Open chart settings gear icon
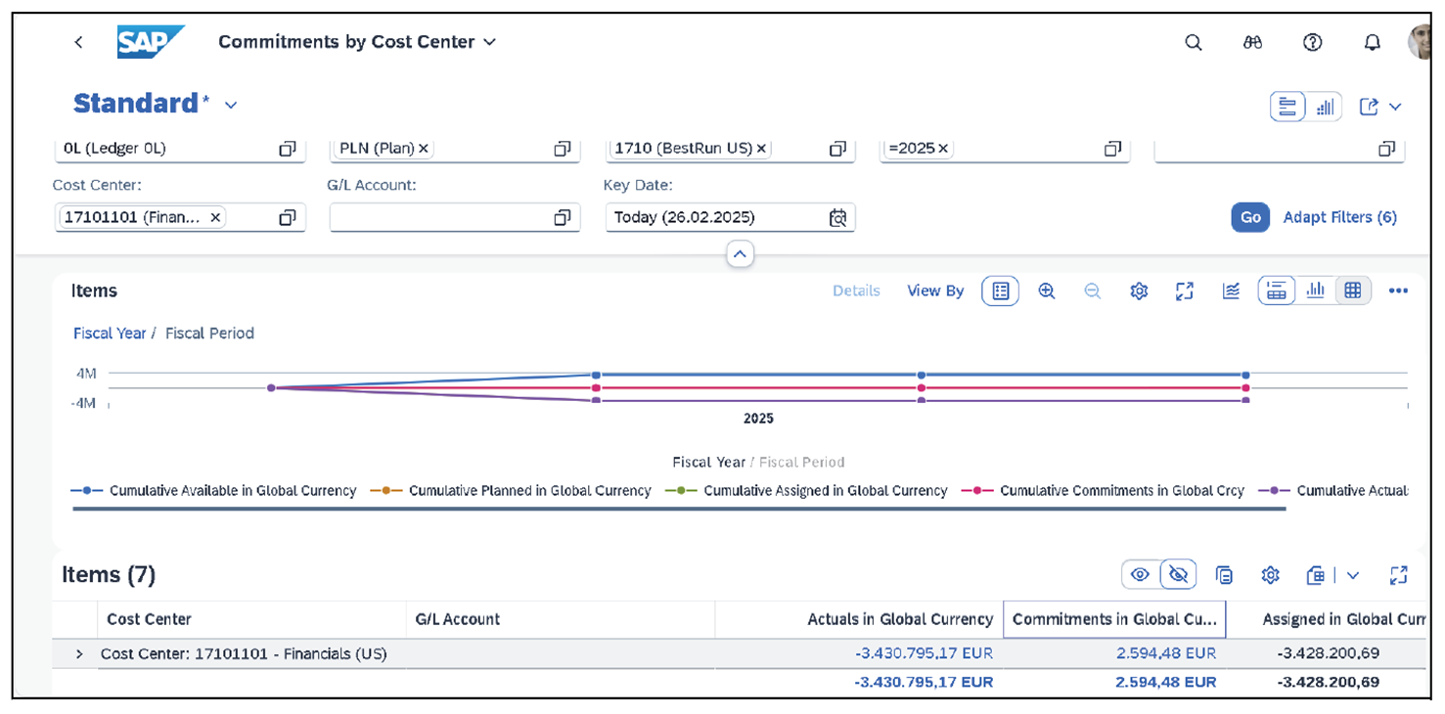The width and height of the screenshot is (1445, 714). coord(1139,290)
